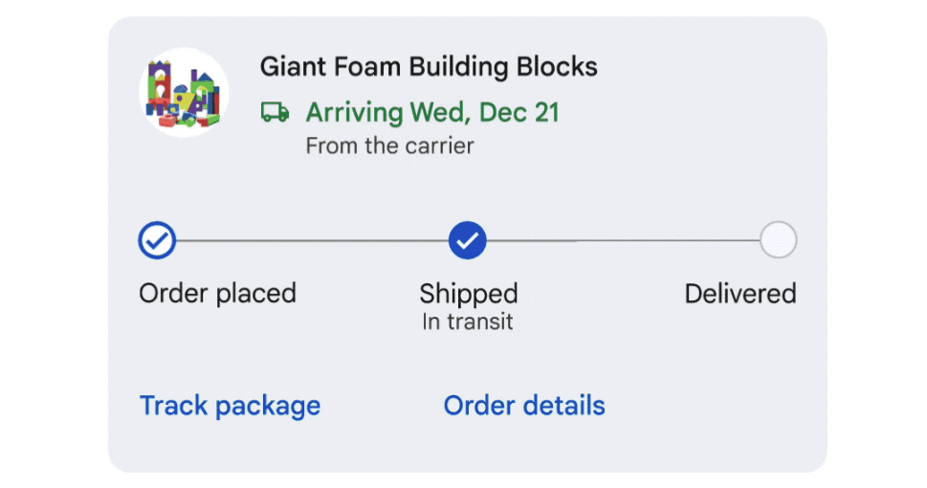Open the Track package link
Viewport: 927px width, 488px height.
tap(230, 407)
